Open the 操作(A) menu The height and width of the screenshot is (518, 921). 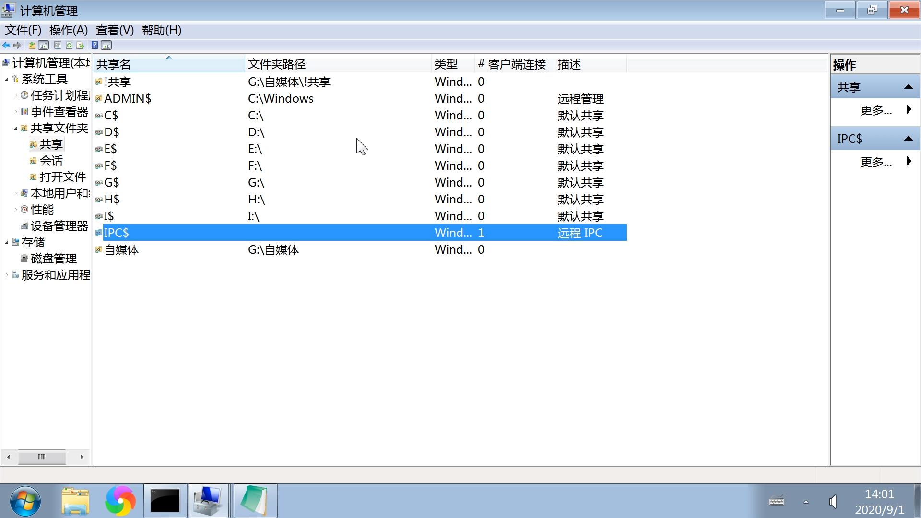click(x=68, y=30)
